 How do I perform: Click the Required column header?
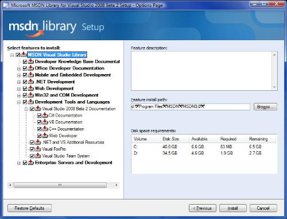click(232, 139)
